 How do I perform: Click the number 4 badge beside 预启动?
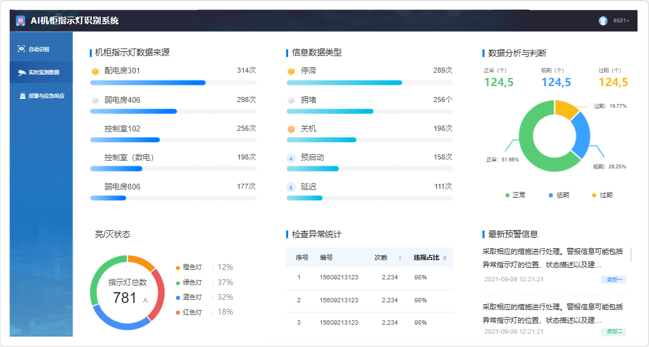[x=291, y=158]
